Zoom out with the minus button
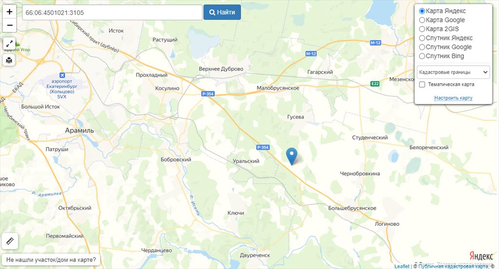This screenshot has height=269, width=499. tap(10, 25)
